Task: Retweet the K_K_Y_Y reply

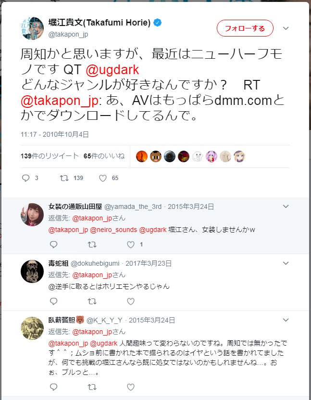Action: 92,387
